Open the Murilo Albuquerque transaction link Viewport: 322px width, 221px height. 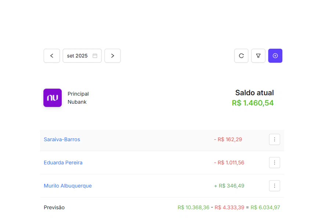68,186
